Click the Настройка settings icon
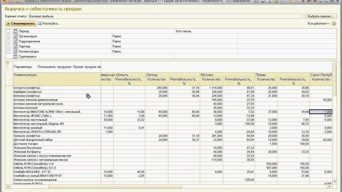This screenshot has width=342, height=192. (40, 23)
